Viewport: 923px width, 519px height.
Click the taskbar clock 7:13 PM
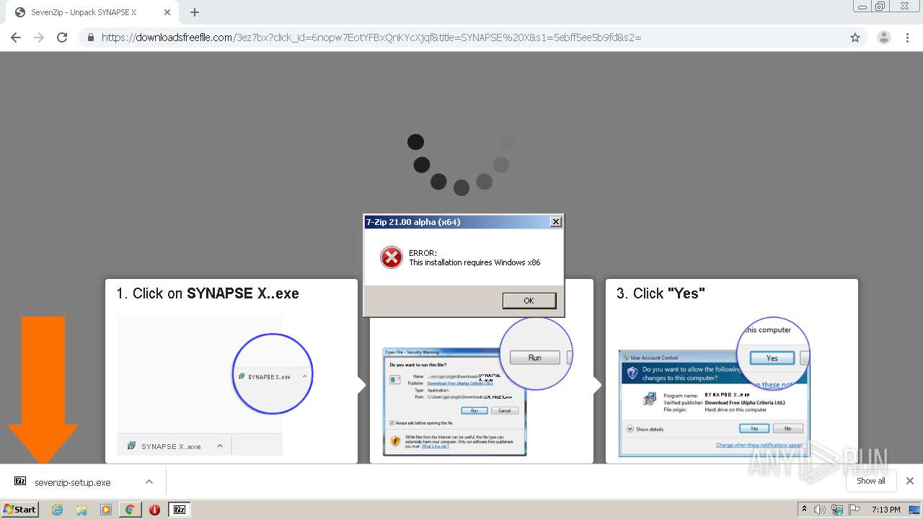886,510
